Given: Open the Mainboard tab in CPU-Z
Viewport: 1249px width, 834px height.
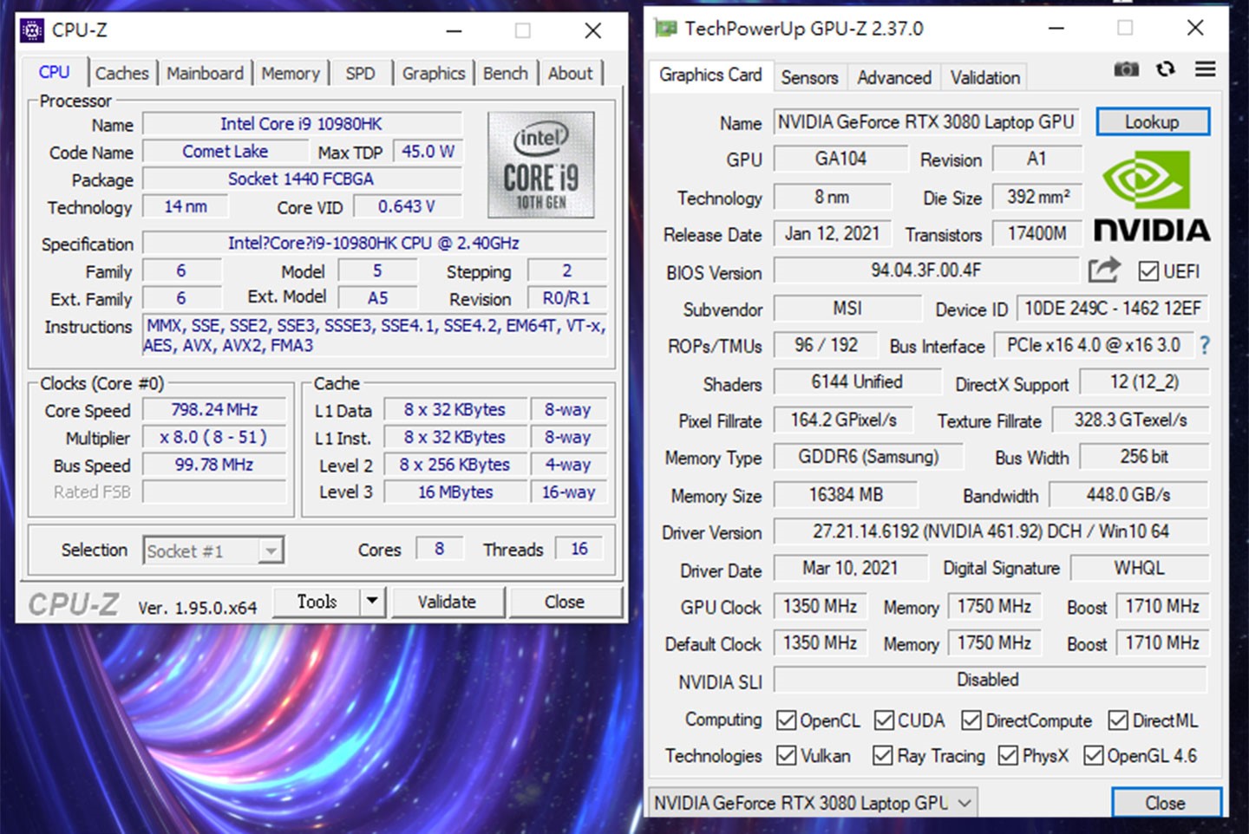Looking at the screenshot, I should click(x=205, y=74).
